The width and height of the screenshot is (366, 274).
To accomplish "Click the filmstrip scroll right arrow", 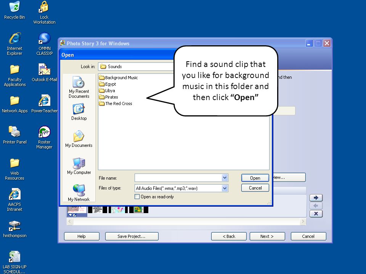I will (303, 221).
